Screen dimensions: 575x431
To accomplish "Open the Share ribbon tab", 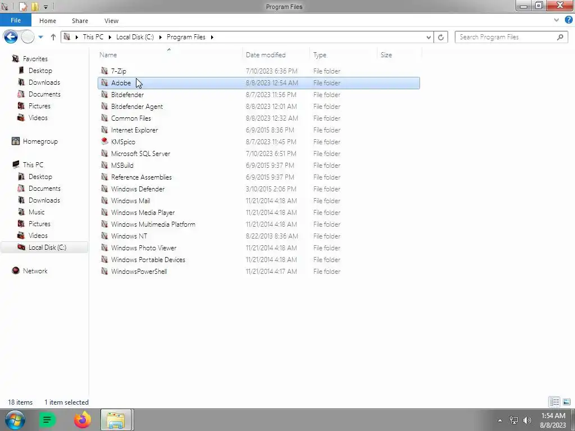I will (80, 21).
